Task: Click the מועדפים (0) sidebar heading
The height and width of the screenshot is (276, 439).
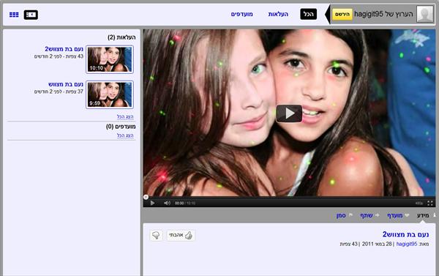Action: coord(121,127)
